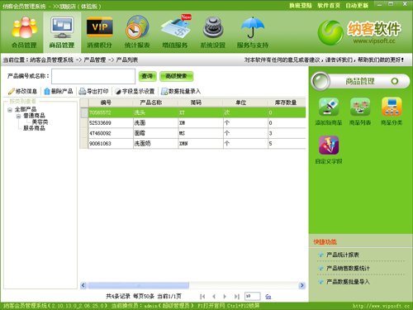Click the horizontal scrollbar right arrow
Viewport: 413px width, 310px height.
pyautogui.click(x=302, y=285)
